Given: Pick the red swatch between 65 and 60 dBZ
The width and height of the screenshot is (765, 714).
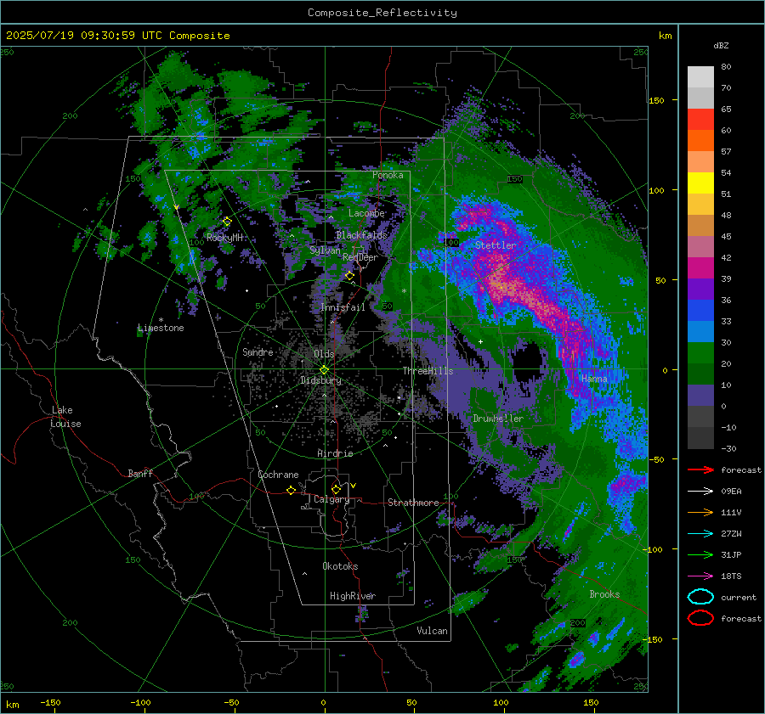Looking at the screenshot, I should [700, 120].
